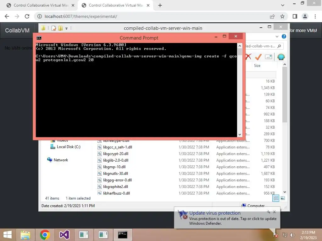Screen dimensions: 322x241
Task: Click the New folder quick access icon
Action: click(x=60, y=28)
